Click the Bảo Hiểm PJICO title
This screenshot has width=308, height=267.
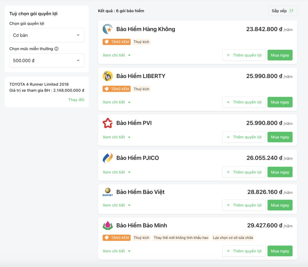click(x=137, y=158)
